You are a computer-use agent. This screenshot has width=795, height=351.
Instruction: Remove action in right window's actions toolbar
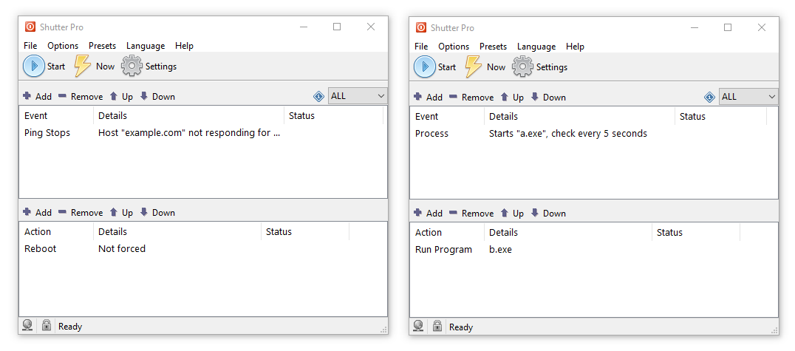click(x=471, y=214)
